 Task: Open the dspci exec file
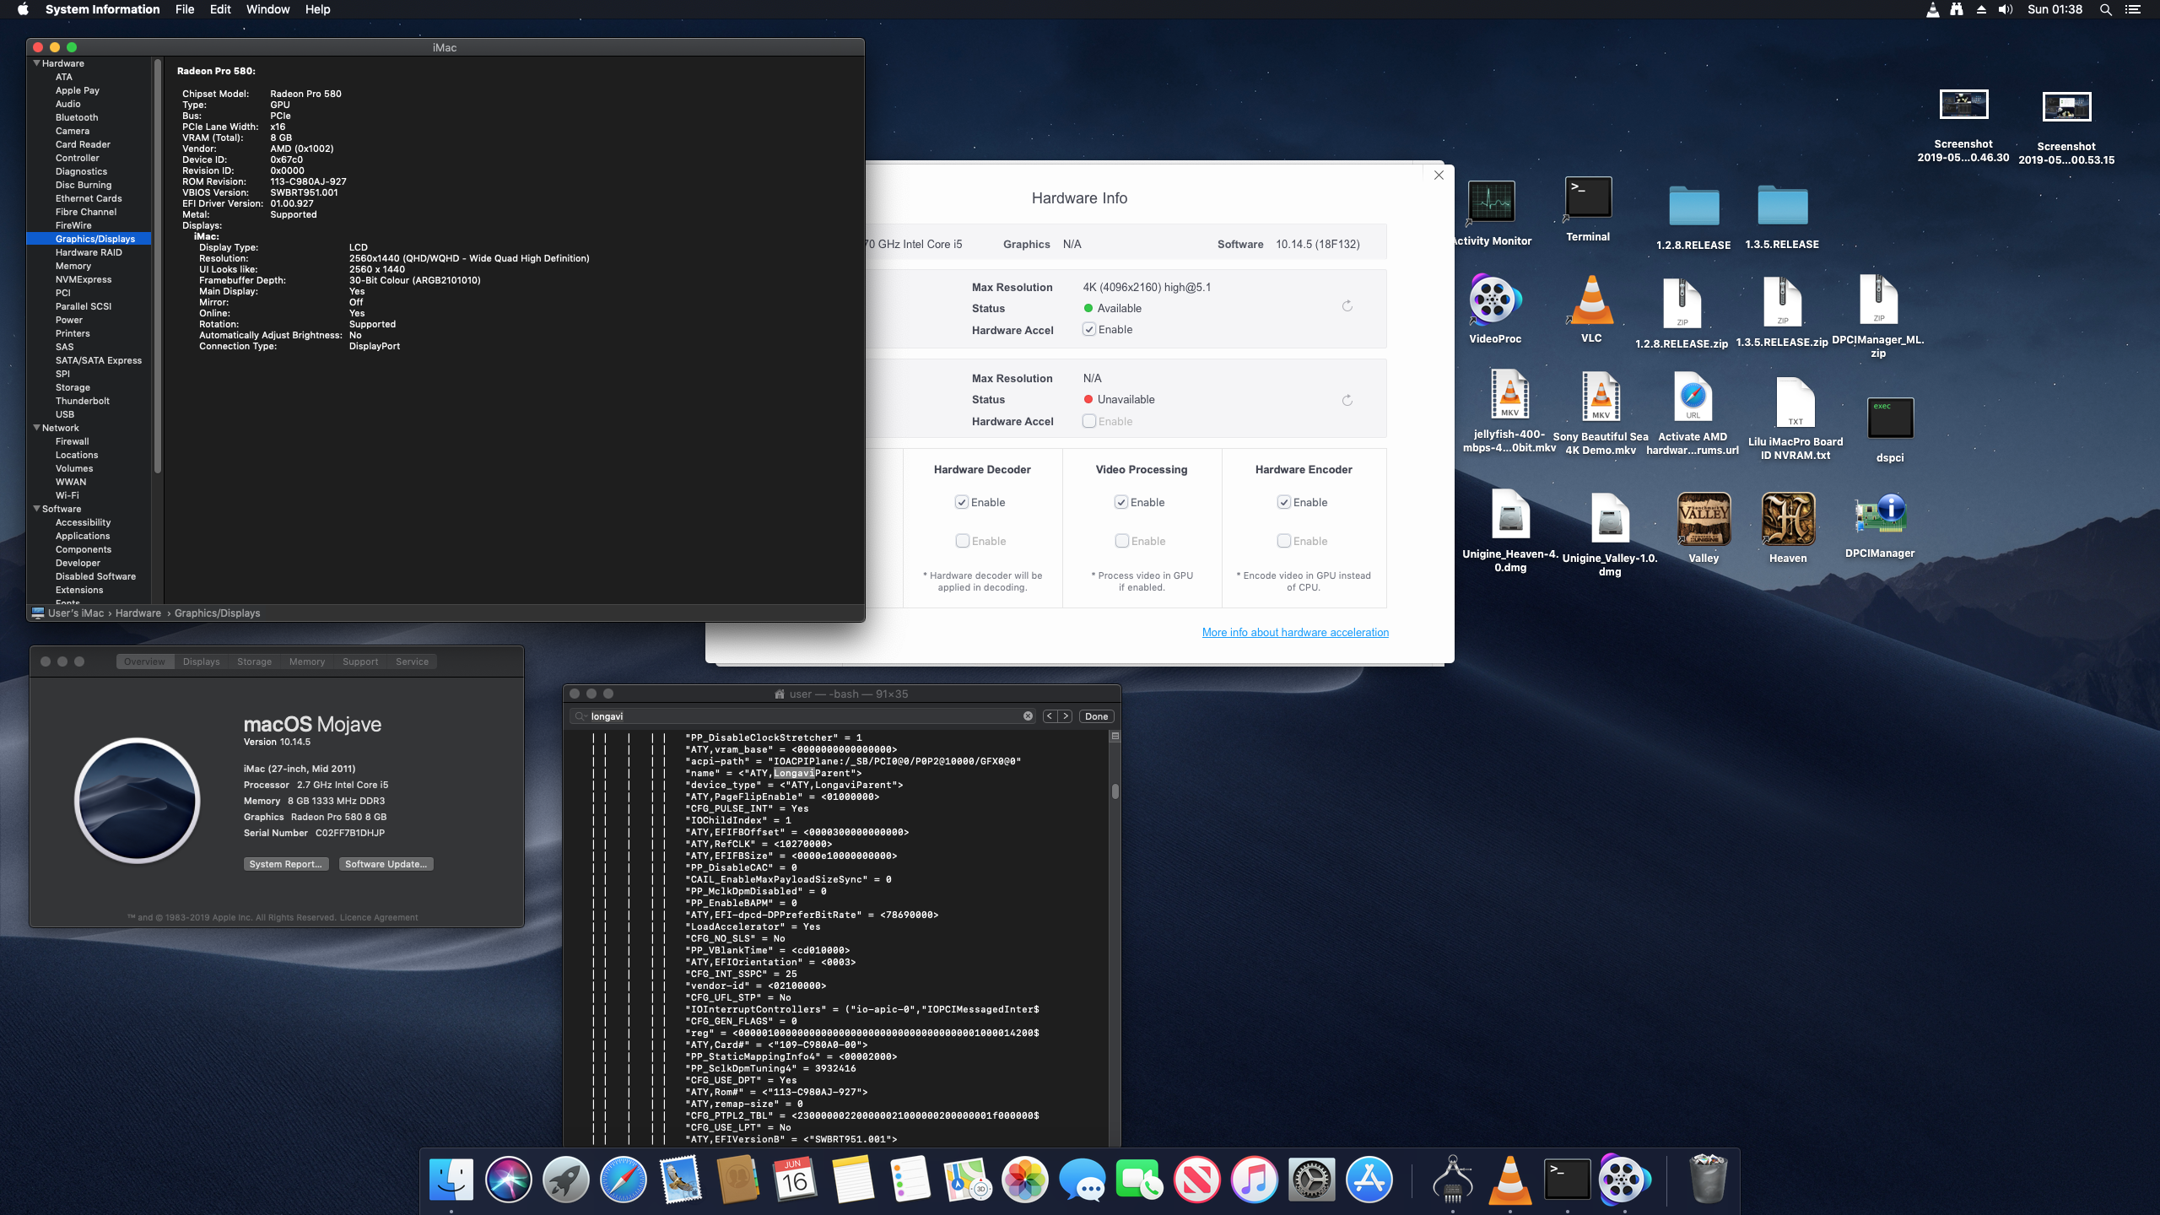point(1890,418)
